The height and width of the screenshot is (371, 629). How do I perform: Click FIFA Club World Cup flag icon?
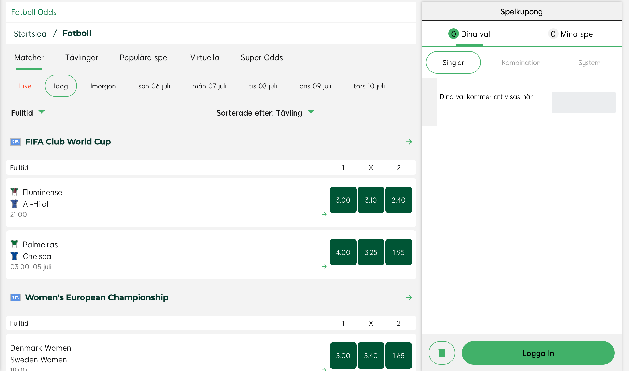tap(15, 142)
